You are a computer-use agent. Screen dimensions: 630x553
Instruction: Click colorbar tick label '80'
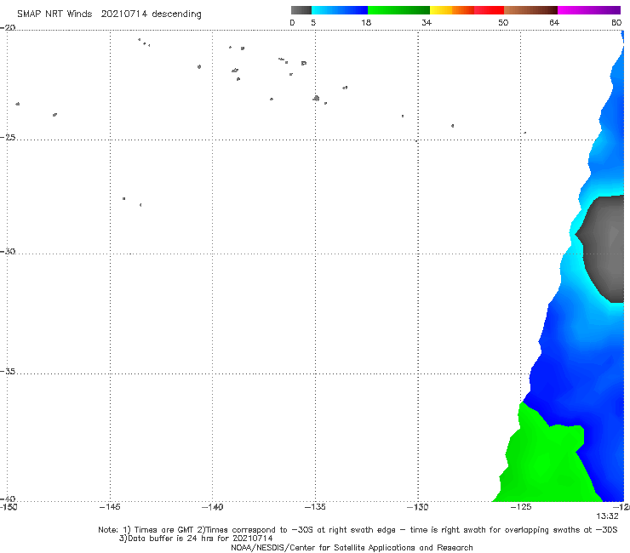tap(616, 22)
